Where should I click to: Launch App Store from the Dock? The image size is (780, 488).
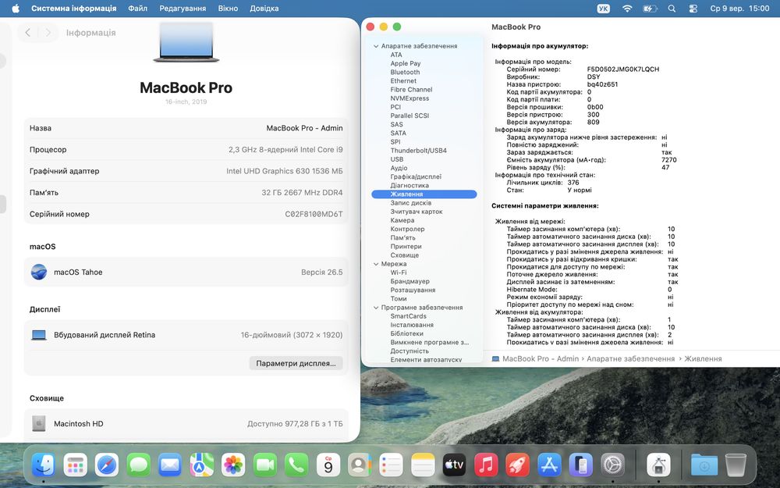click(550, 465)
